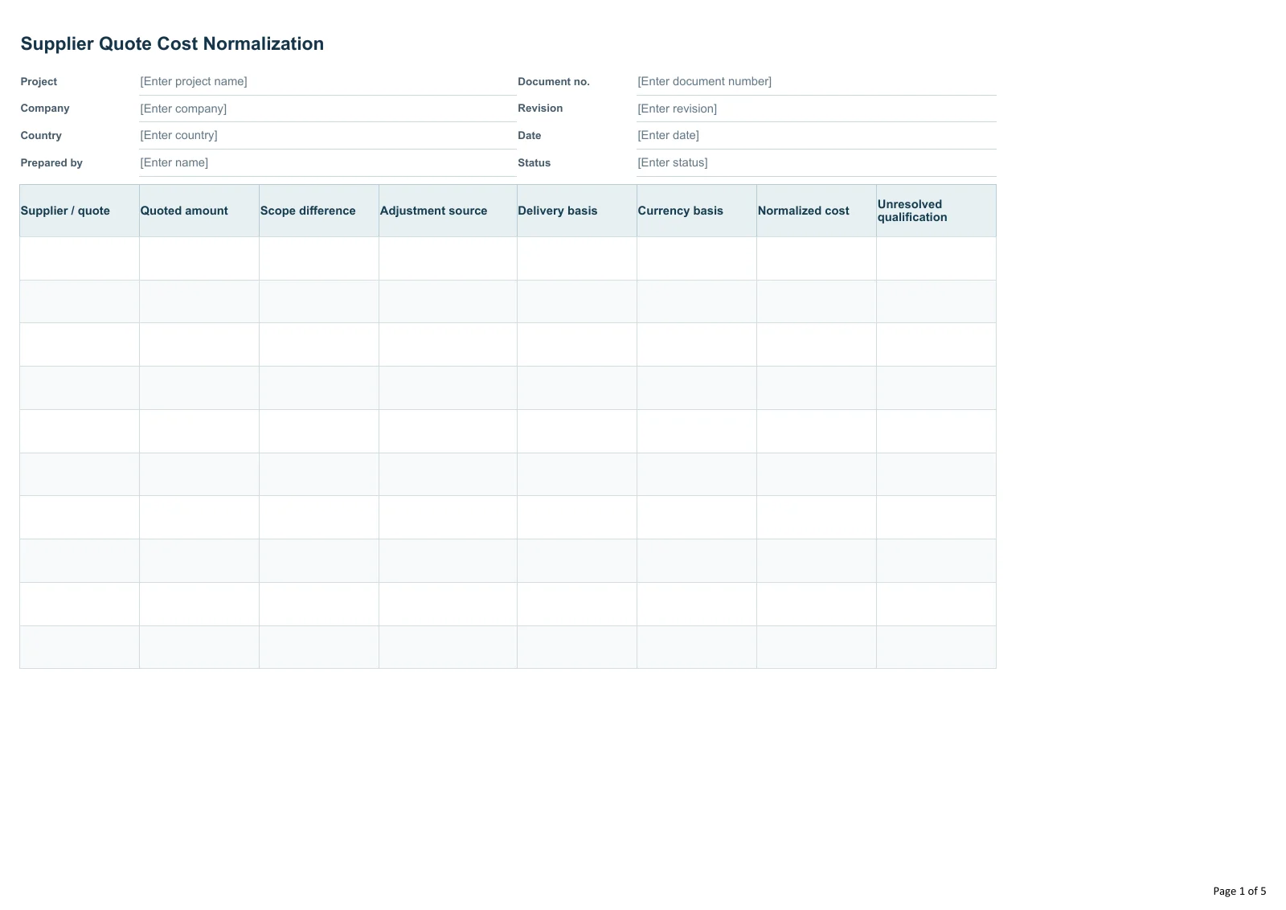Click the 'Unresolved qualification' column header
Viewport: 1286px width, 910px height.
(936, 211)
